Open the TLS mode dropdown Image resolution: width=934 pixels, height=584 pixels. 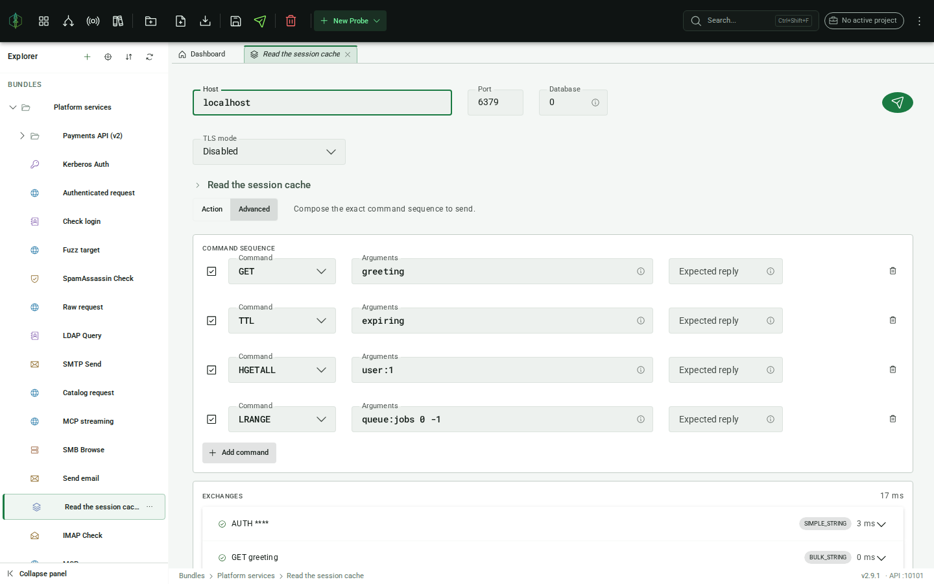(269, 152)
